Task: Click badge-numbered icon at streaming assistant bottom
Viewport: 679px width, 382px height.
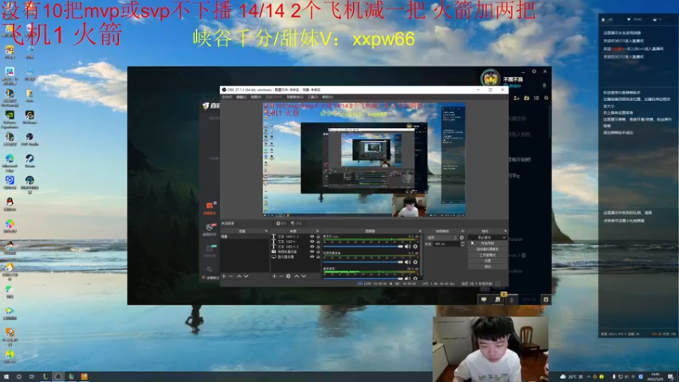Action: (497, 299)
